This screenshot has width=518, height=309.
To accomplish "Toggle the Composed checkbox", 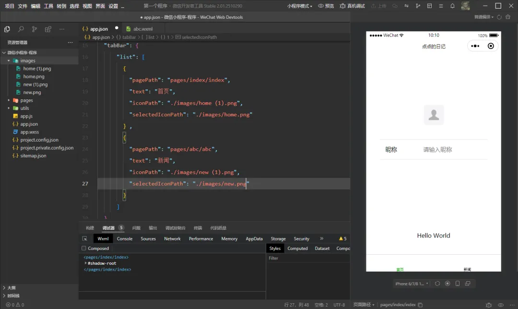I will (x=84, y=248).
